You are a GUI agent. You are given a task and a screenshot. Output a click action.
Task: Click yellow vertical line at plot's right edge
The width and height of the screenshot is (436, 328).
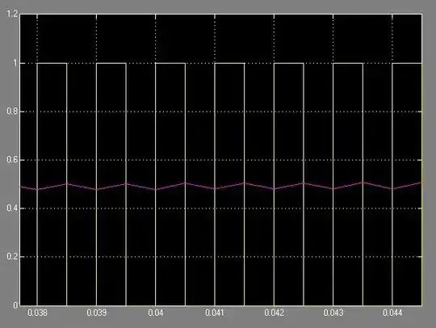tap(422, 184)
